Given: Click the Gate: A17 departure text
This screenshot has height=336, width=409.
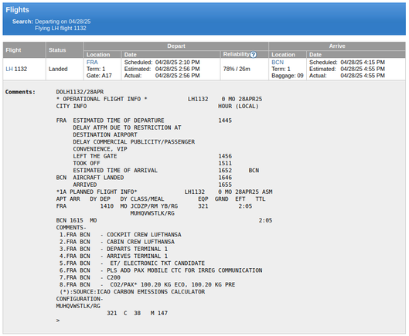Looking at the screenshot, I should [99, 76].
